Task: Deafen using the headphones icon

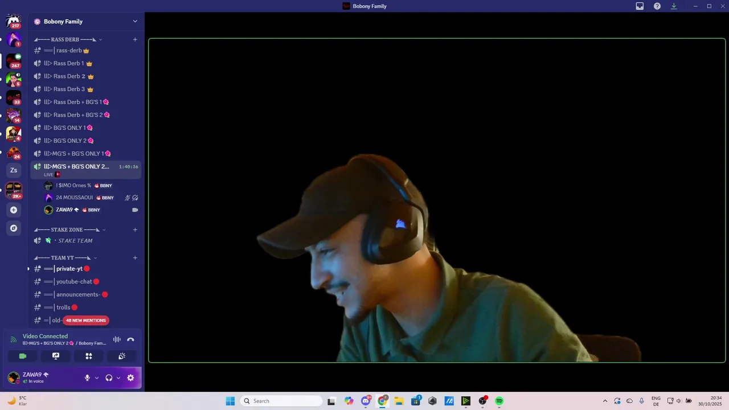Action: pos(109,378)
